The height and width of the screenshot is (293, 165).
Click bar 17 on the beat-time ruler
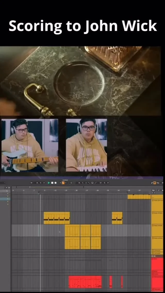pos(87,190)
